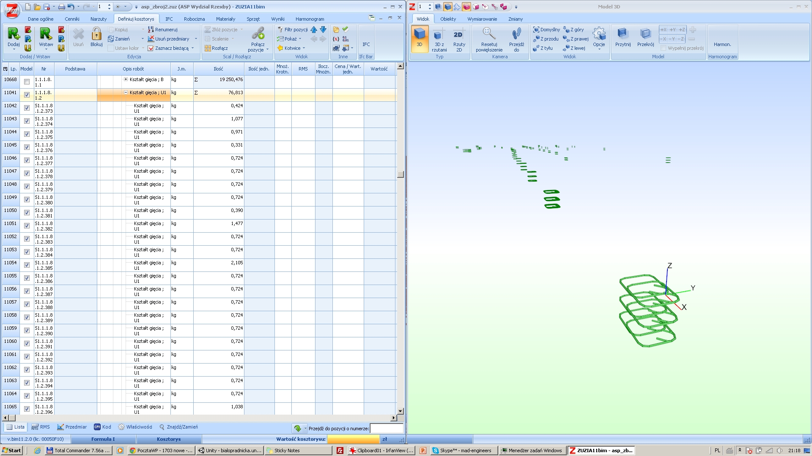Uncheck model checkbox in row 11041

pyautogui.click(x=27, y=95)
